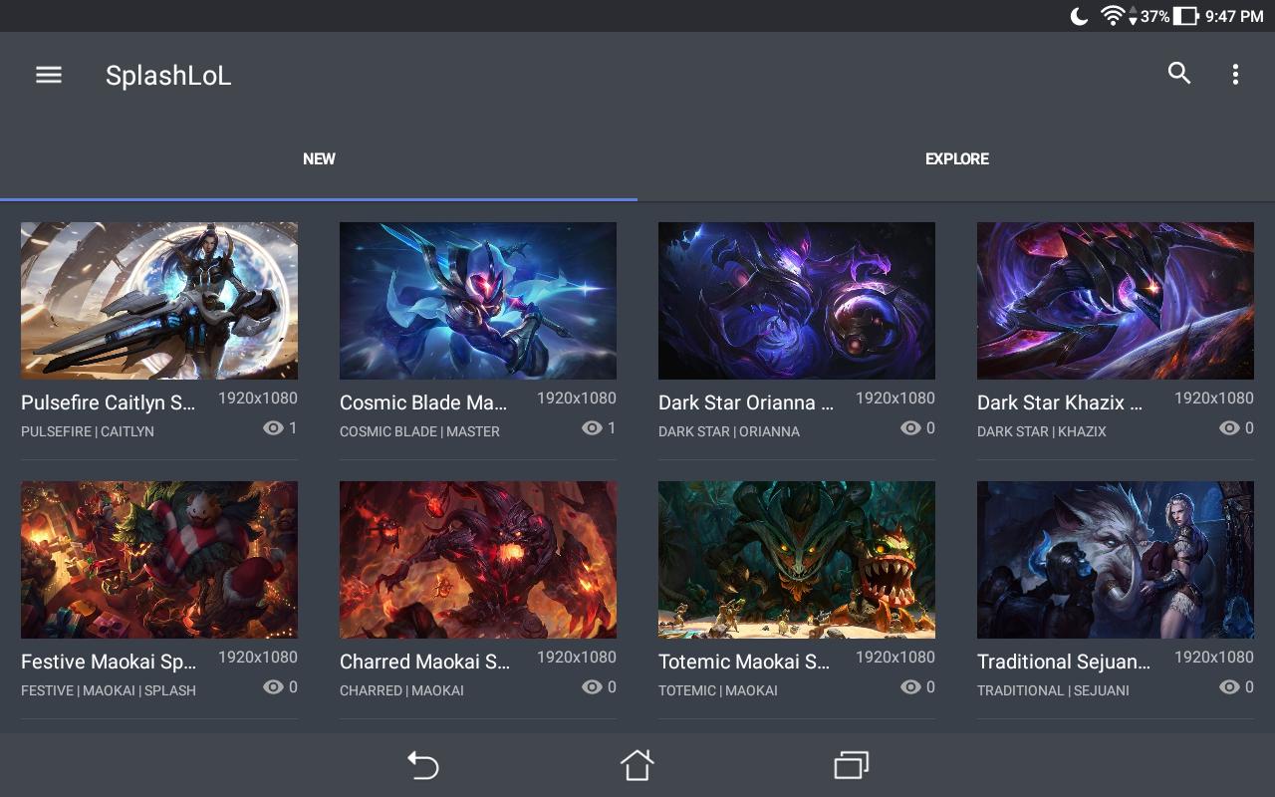Click the Dark Star Orianna title text
Screen dimensions: 1275x797
tap(746, 402)
